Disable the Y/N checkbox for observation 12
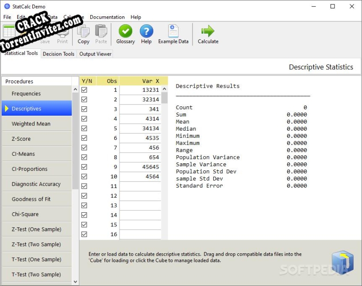 (84, 196)
